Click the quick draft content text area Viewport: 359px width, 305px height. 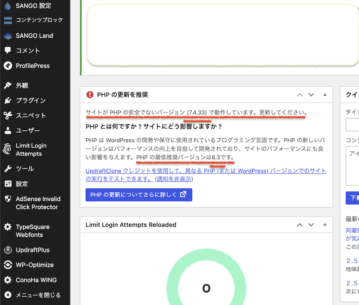click(x=352, y=166)
